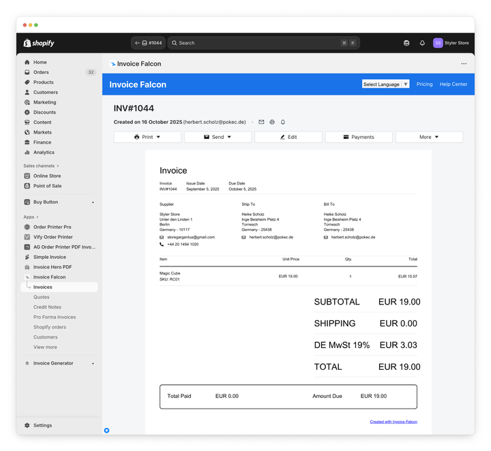Open Pro Forma Invoices submenu item
Viewport: 491px width, 451px height.
[55, 317]
